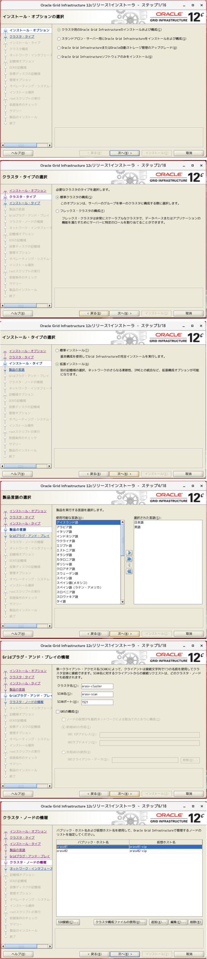
Task: Click the double left-arrow remove-all-languages icon
Action: coord(129,571)
